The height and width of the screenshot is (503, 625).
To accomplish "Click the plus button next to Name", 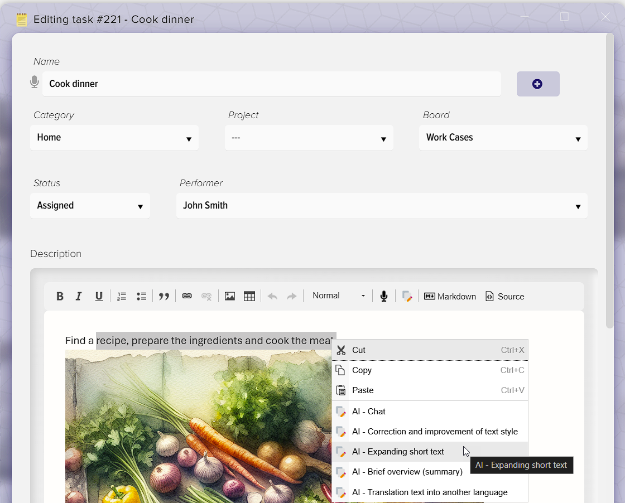I will [x=538, y=84].
